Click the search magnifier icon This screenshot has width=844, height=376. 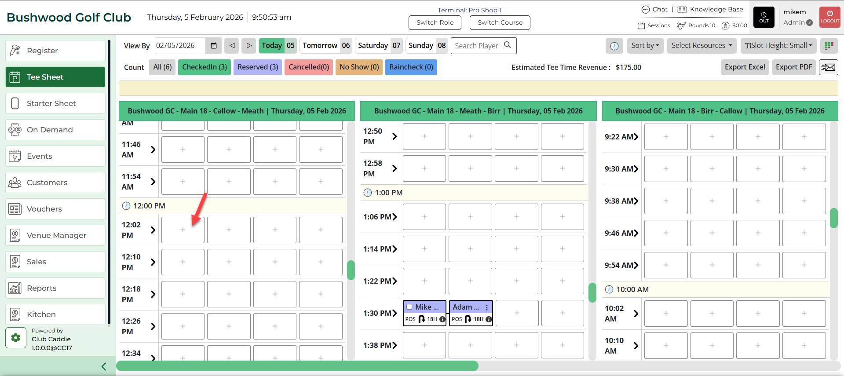pos(508,45)
